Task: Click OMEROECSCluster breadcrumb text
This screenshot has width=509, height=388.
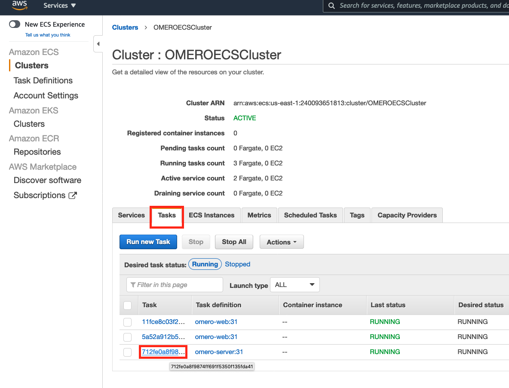Action: tap(183, 27)
